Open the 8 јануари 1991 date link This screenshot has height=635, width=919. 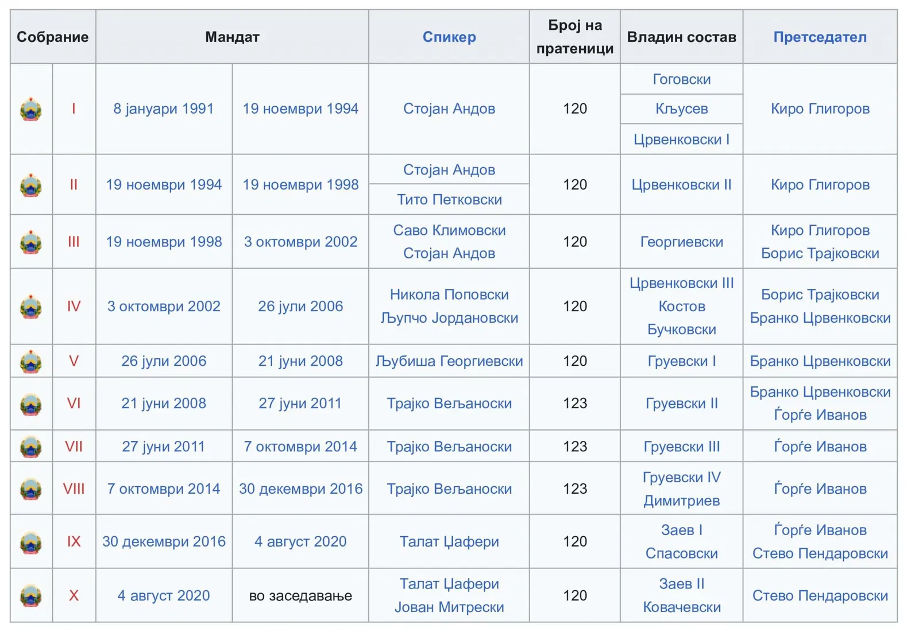[x=164, y=109]
